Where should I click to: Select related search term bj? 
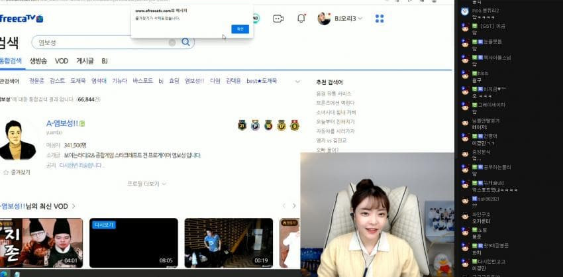pyautogui.click(x=161, y=82)
